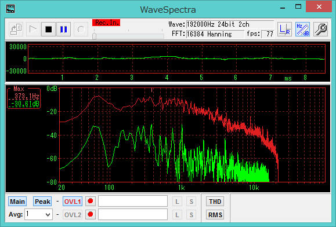Record overlay 1 with red dot button

click(x=91, y=201)
